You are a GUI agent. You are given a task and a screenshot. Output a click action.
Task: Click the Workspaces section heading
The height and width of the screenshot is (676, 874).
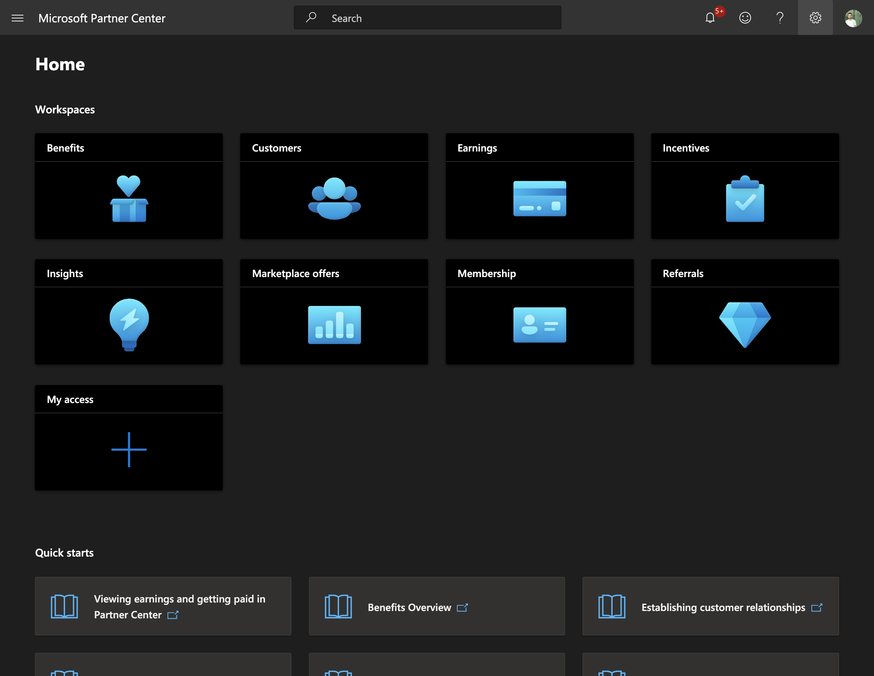click(65, 110)
